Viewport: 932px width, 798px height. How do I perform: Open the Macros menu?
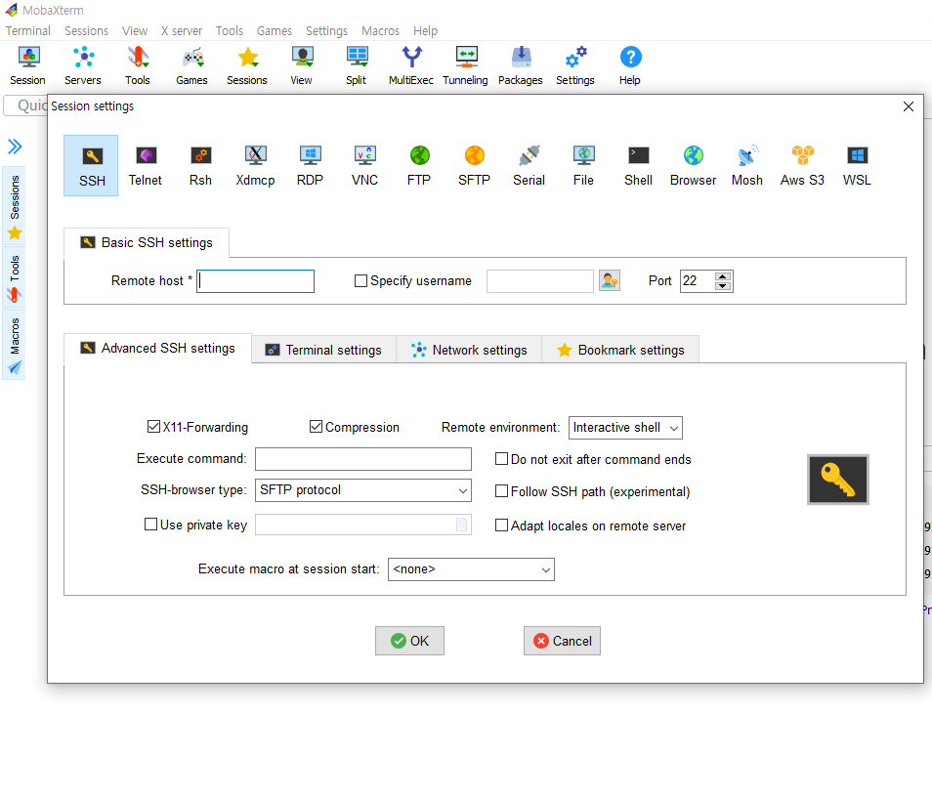point(380,31)
